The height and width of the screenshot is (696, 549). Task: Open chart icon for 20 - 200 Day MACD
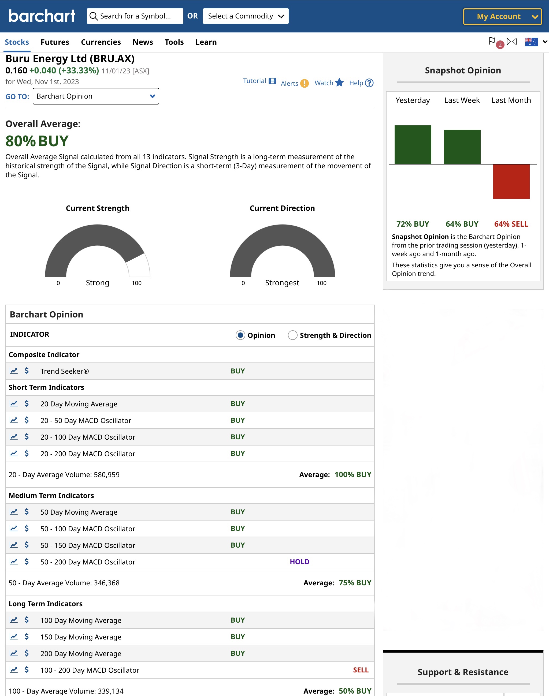pos(13,453)
